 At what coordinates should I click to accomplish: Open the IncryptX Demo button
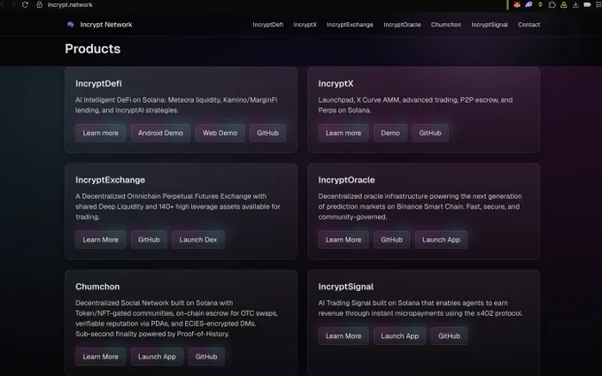pos(390,133)
